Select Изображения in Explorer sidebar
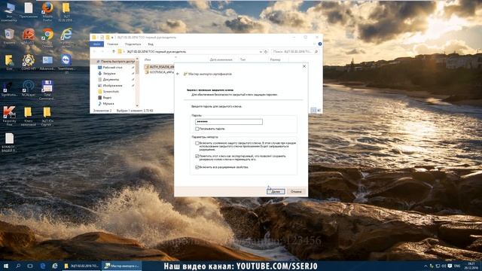482x271 pixels. pyautogui.click(x=112, y=85)
